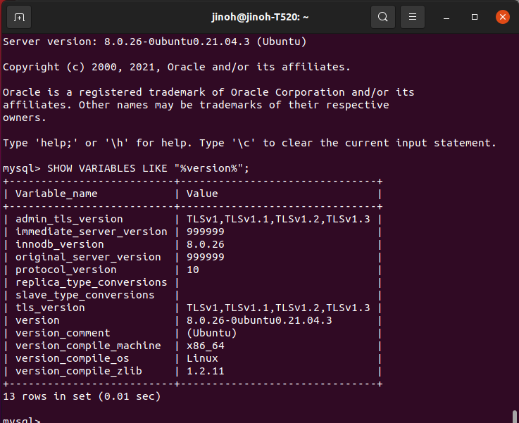
Task: Click the Copyright Oracle line
Action: [177, 67]
